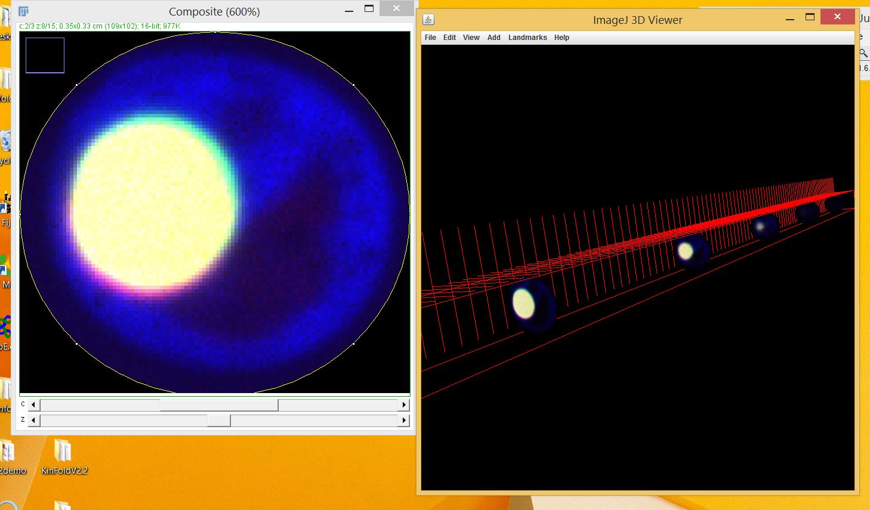
Task: Maximize the Composite image window
Action: pos(369,9)
